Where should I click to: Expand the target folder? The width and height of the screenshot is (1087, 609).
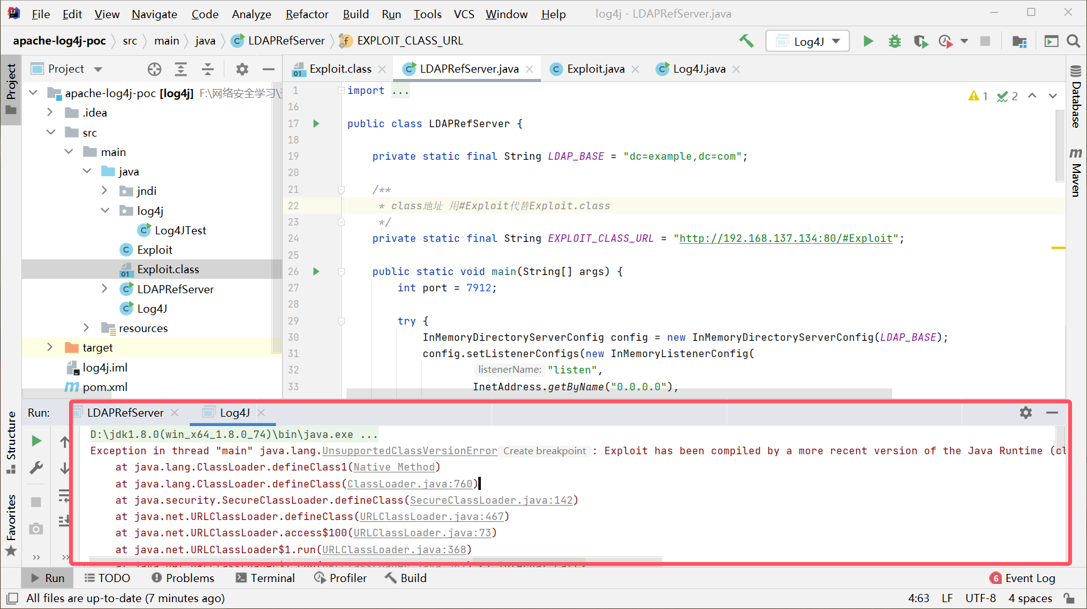point(50,347)
